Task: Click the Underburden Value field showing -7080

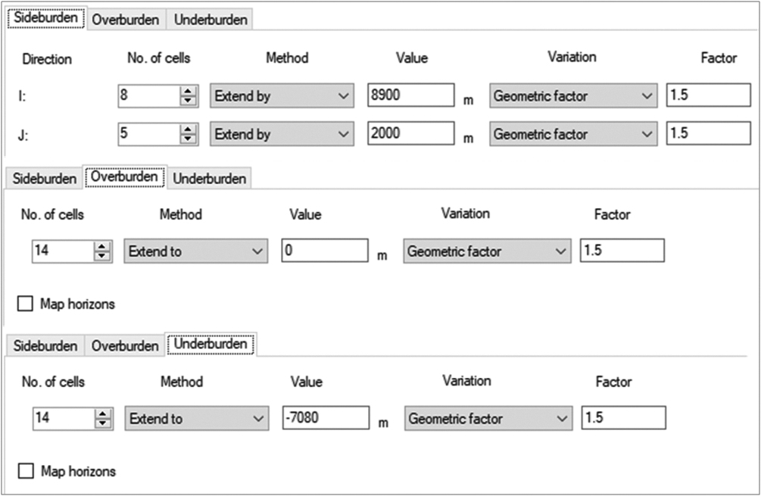Action: tap(325, 418)
